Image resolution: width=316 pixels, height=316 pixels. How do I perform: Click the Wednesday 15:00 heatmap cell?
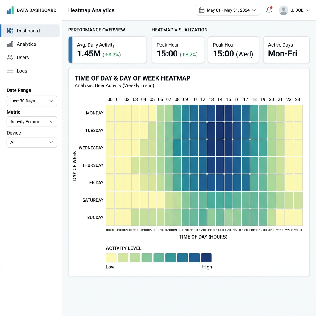tap(229, 148)
